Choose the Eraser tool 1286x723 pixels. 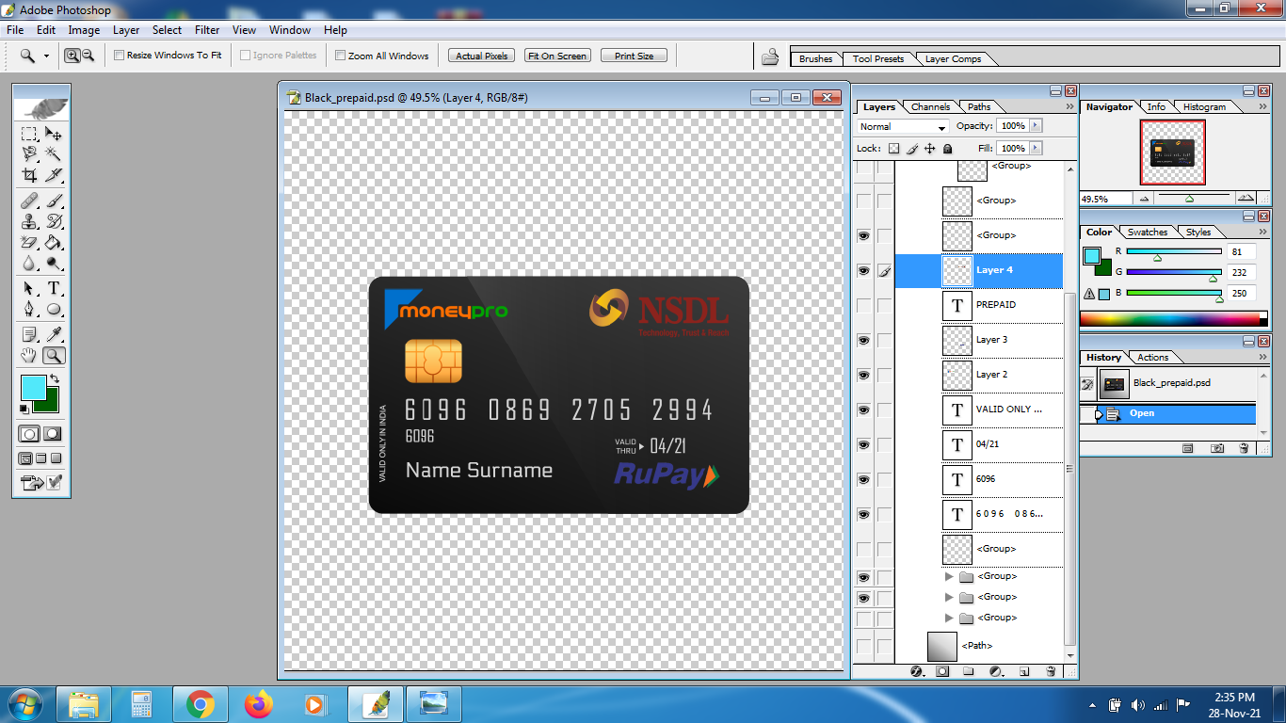point(29,242)
